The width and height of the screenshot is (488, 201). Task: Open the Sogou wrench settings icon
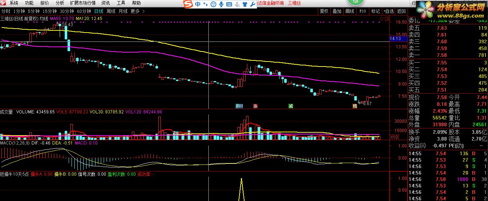pyautogui.click(x=253, y=4)
